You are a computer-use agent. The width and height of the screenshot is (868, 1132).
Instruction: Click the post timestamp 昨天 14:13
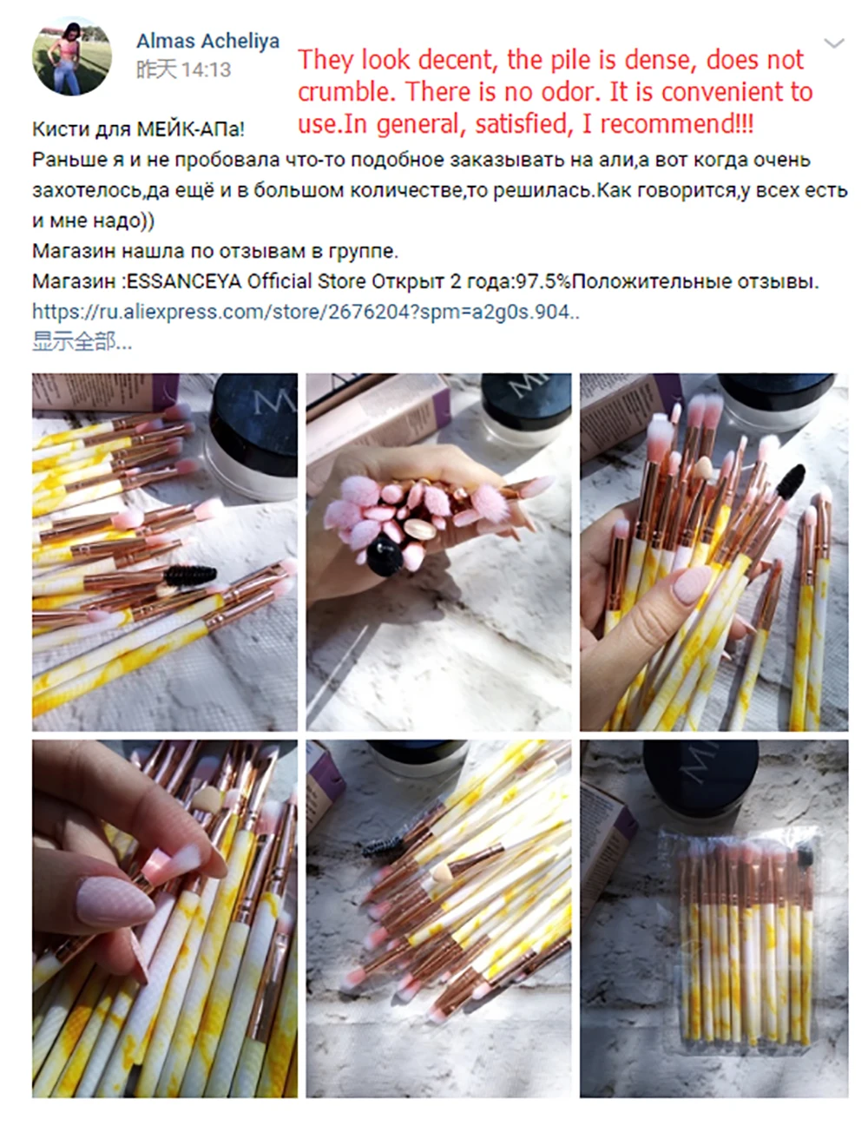[x=184, y=69]
